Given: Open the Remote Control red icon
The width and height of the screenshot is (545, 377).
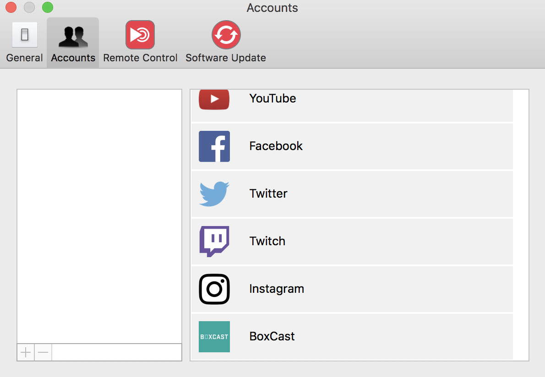Looking at the screenshot, I should (140, 35).
